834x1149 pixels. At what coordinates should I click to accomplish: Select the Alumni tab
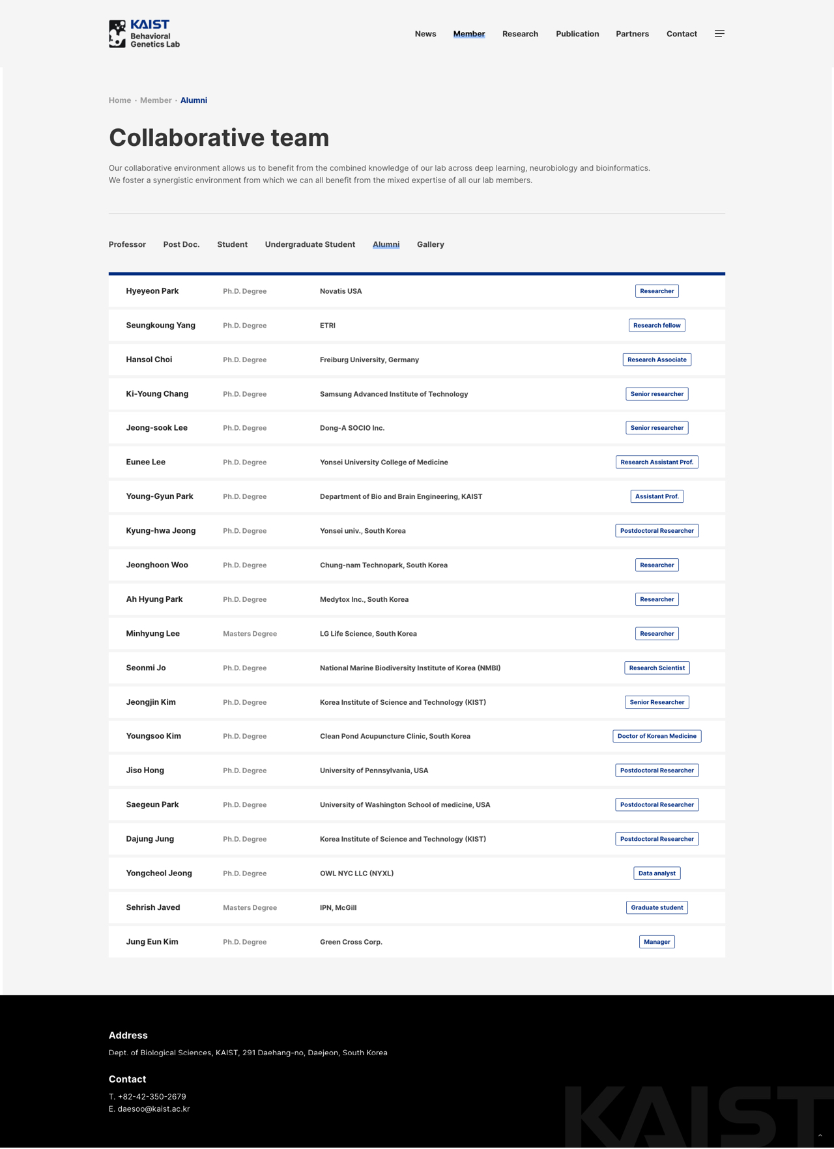(386, 244)
